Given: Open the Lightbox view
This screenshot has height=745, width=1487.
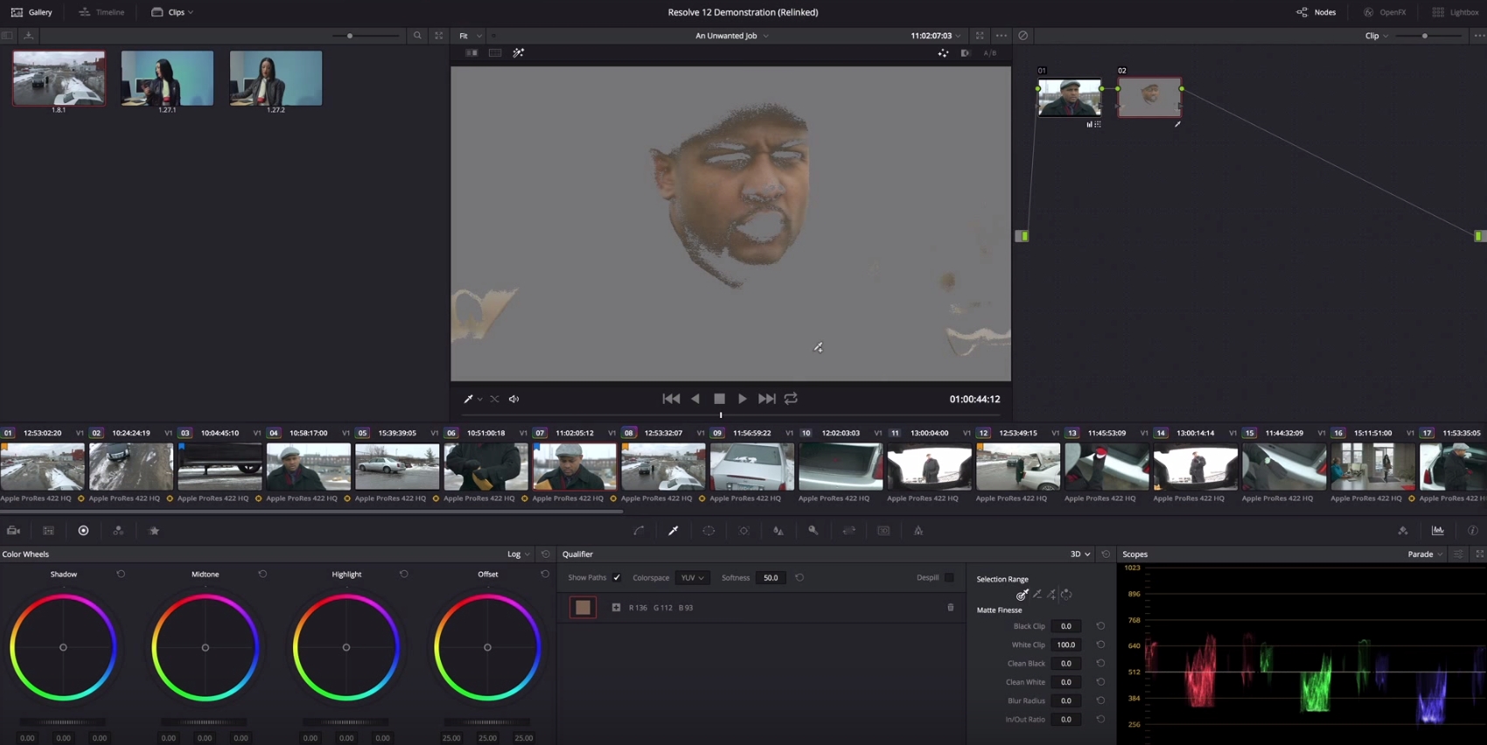Looking at the screenshot, I should pos(1456,12).
